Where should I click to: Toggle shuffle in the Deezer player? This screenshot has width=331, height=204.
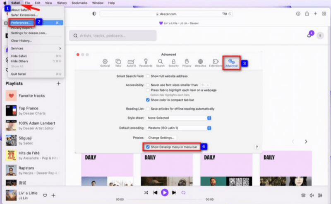click(x=146, y=192)
